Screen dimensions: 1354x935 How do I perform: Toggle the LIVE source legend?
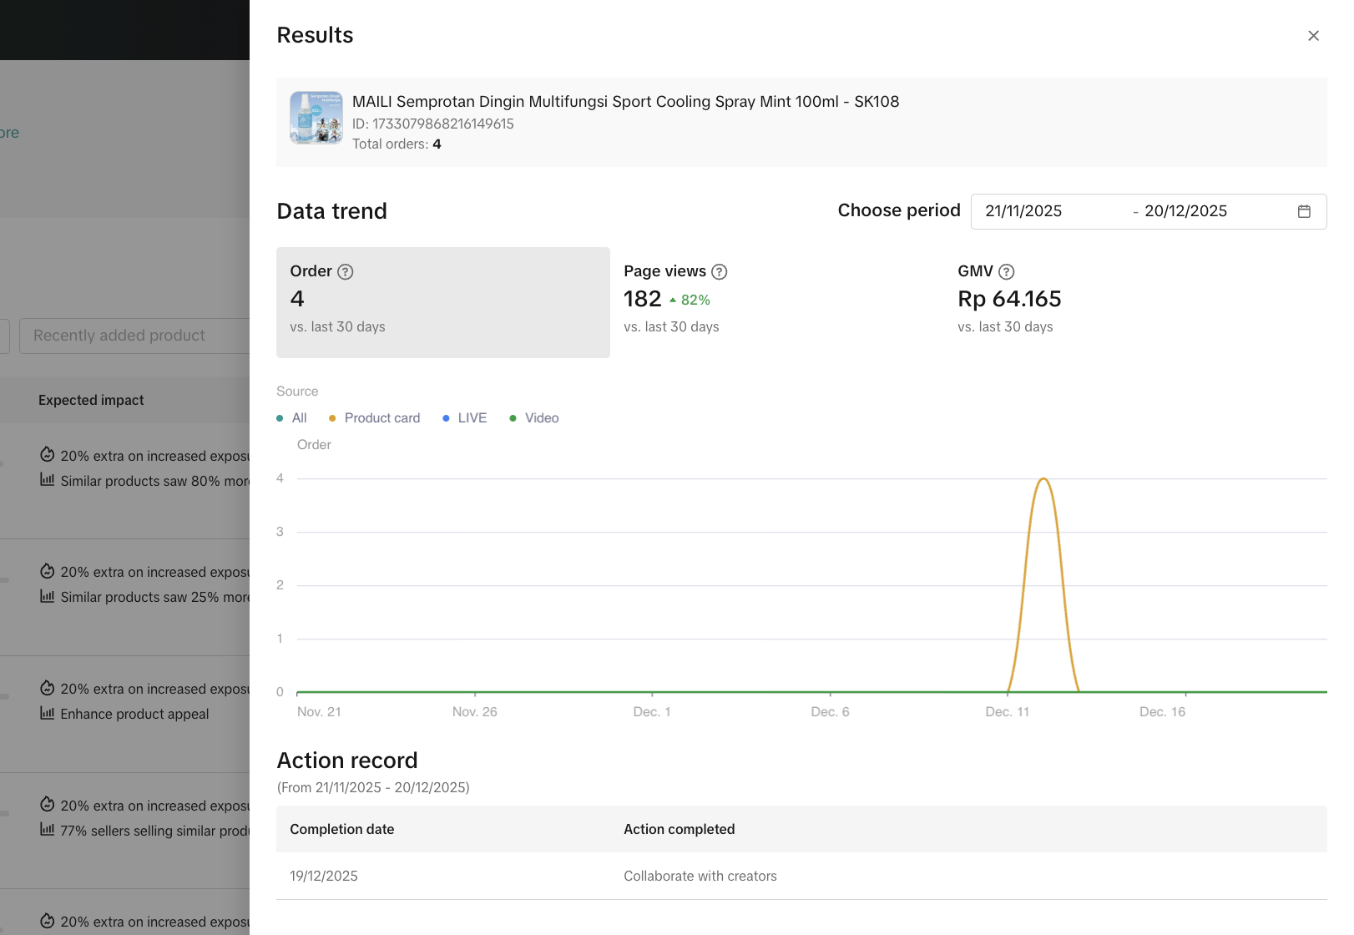tap(465, 418)
